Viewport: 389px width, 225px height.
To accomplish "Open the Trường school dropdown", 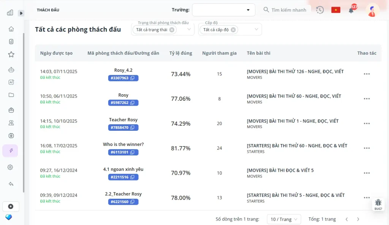I will point(223,10).
